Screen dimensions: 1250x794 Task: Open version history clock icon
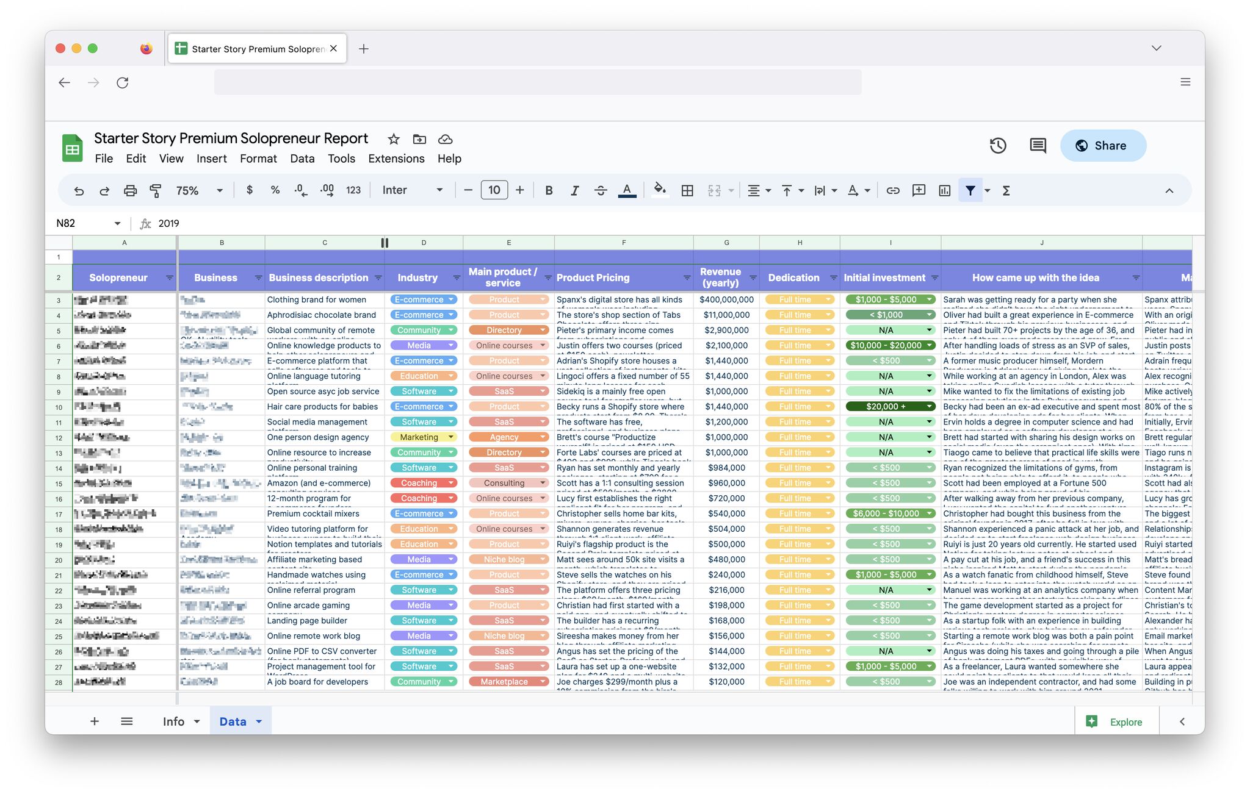(x=998, y=146)
